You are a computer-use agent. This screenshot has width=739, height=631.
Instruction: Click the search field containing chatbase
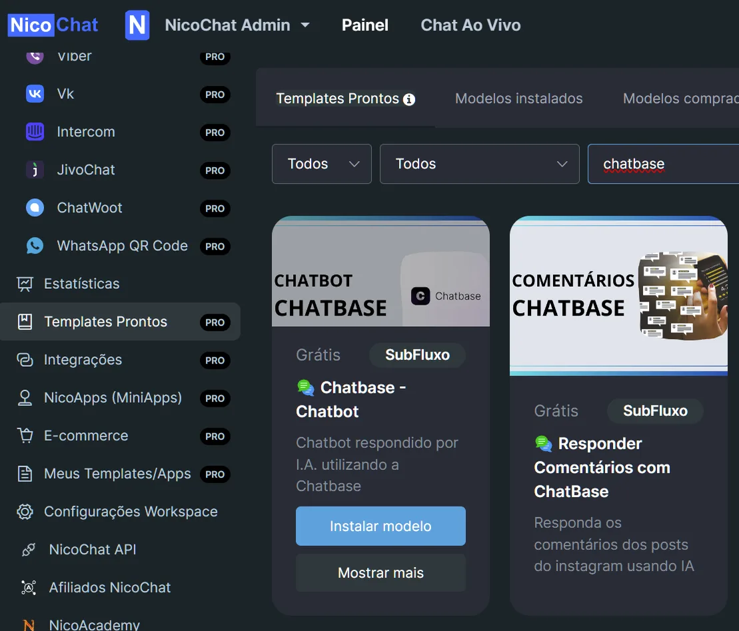coord(664,164)
